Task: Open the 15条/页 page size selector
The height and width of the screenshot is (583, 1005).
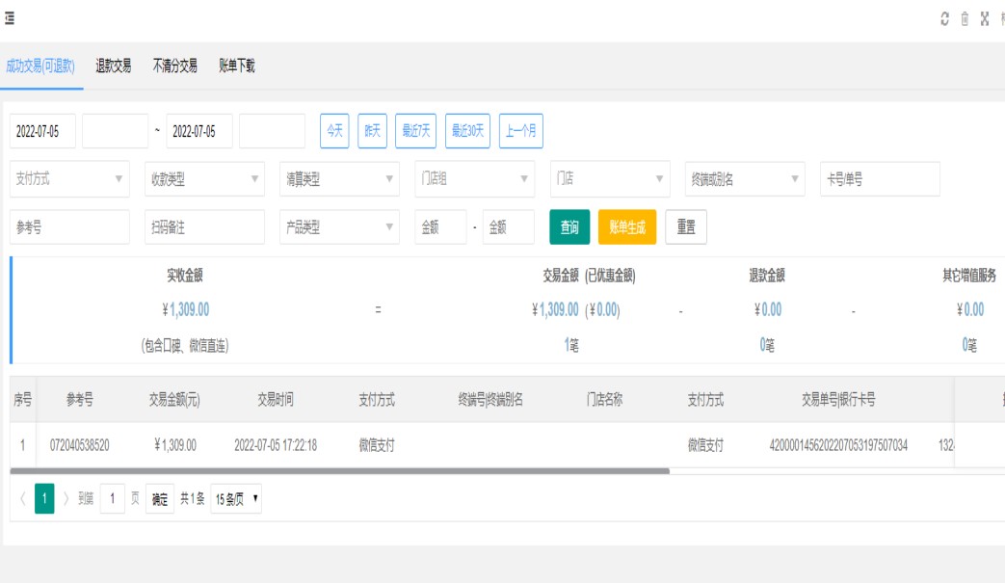Action: coord(236,499)
